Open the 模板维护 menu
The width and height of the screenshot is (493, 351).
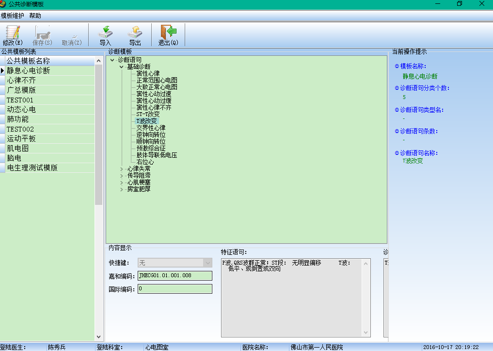coord(12,16)
